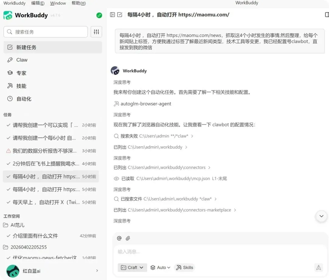Open workspace AI范儿
This screenshot has height=280, width=329.
pos(17,225)
